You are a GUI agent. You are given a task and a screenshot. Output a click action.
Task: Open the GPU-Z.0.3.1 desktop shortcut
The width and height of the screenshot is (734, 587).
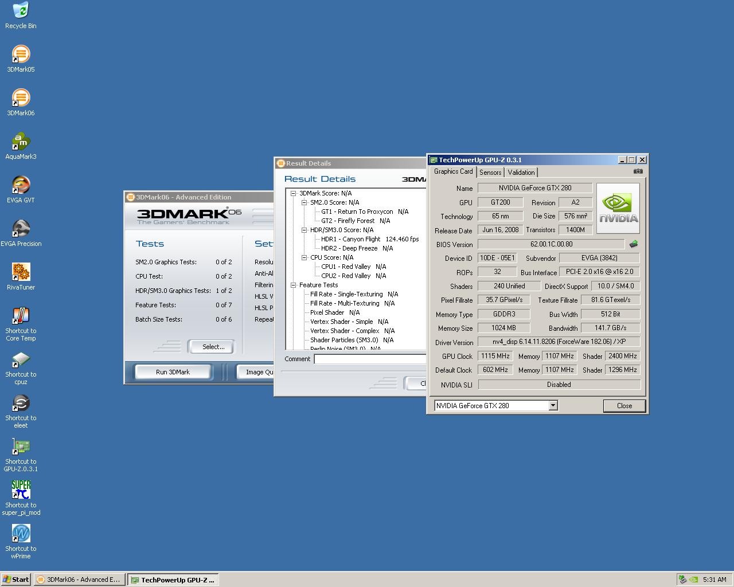click(x=21, y=446)
